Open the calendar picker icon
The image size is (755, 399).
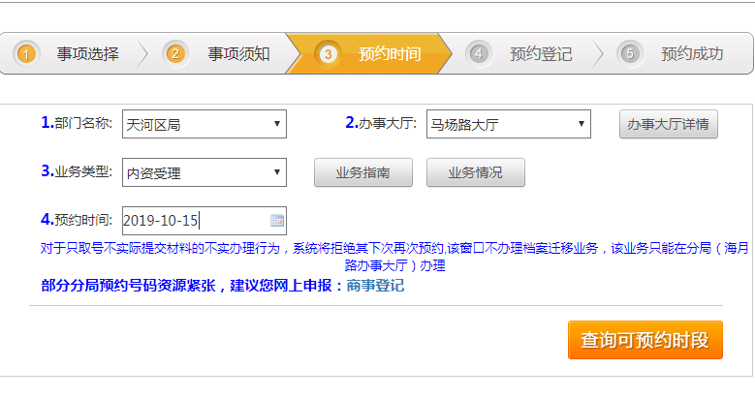277,221
